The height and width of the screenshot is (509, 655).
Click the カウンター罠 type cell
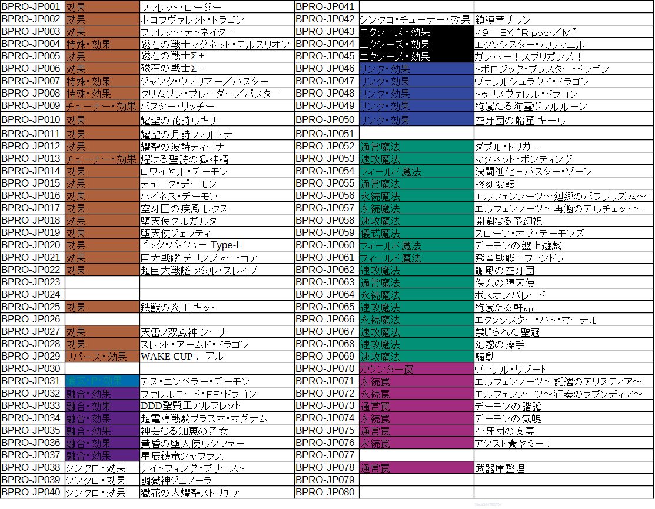(x=416, y=369)
